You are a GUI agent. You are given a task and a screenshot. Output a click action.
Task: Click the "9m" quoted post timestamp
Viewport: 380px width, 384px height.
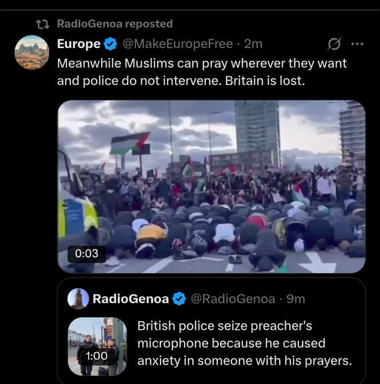click(x=296, y=299)
